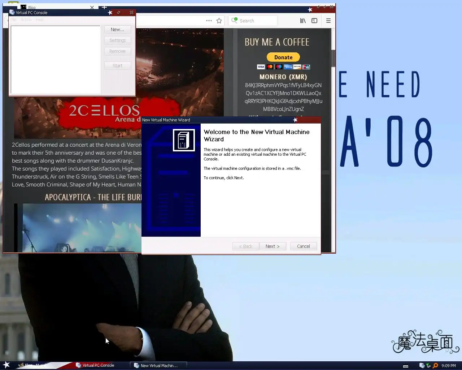Open the File menu in Virtual PC Console
This screenshot has width=462, height=370.
click(14, 20)
